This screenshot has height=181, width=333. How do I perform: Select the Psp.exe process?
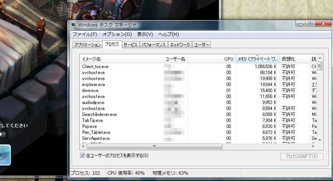click(x=198, y=126)
